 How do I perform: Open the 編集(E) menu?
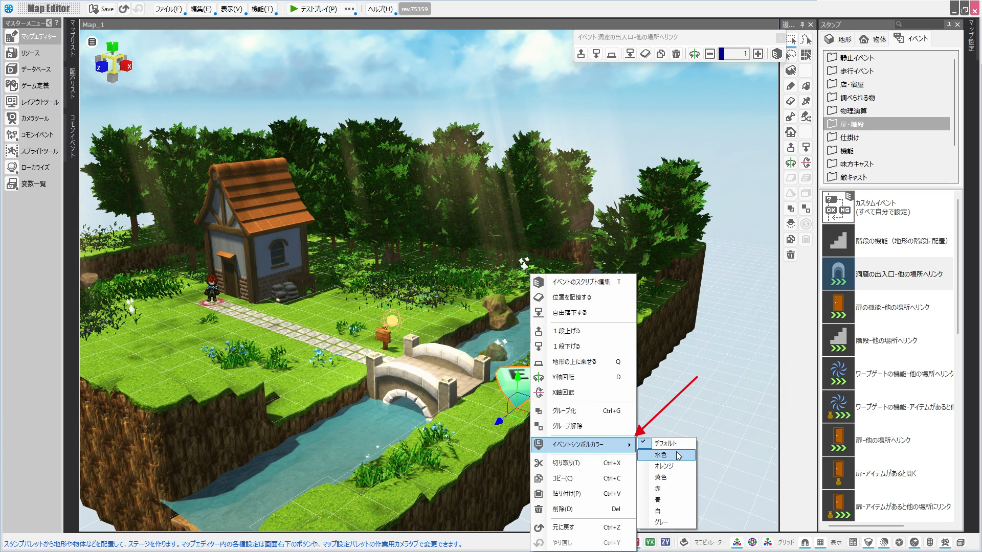201,9
